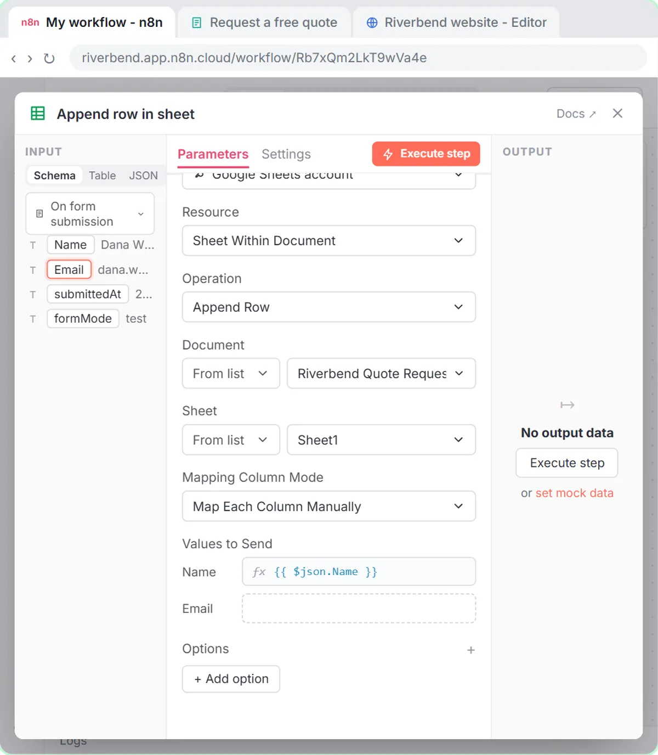Click the Name expression input field
Screen dimensions: 658x755
tap(359, 572)
